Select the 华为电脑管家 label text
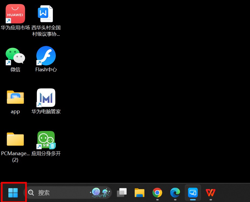This screenshot has width=250, height=202. (46, 111)
